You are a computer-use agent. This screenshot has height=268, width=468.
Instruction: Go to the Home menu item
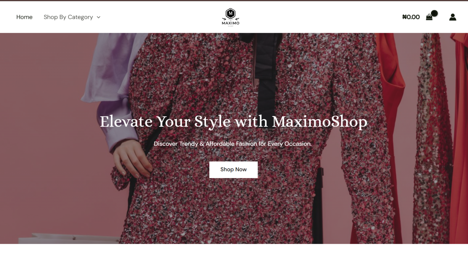pyautogui.click(x=24, y=17)
